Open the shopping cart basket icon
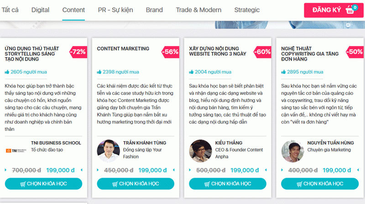The width and height of the screenshot is (365, 204). (x=350, y=10)
